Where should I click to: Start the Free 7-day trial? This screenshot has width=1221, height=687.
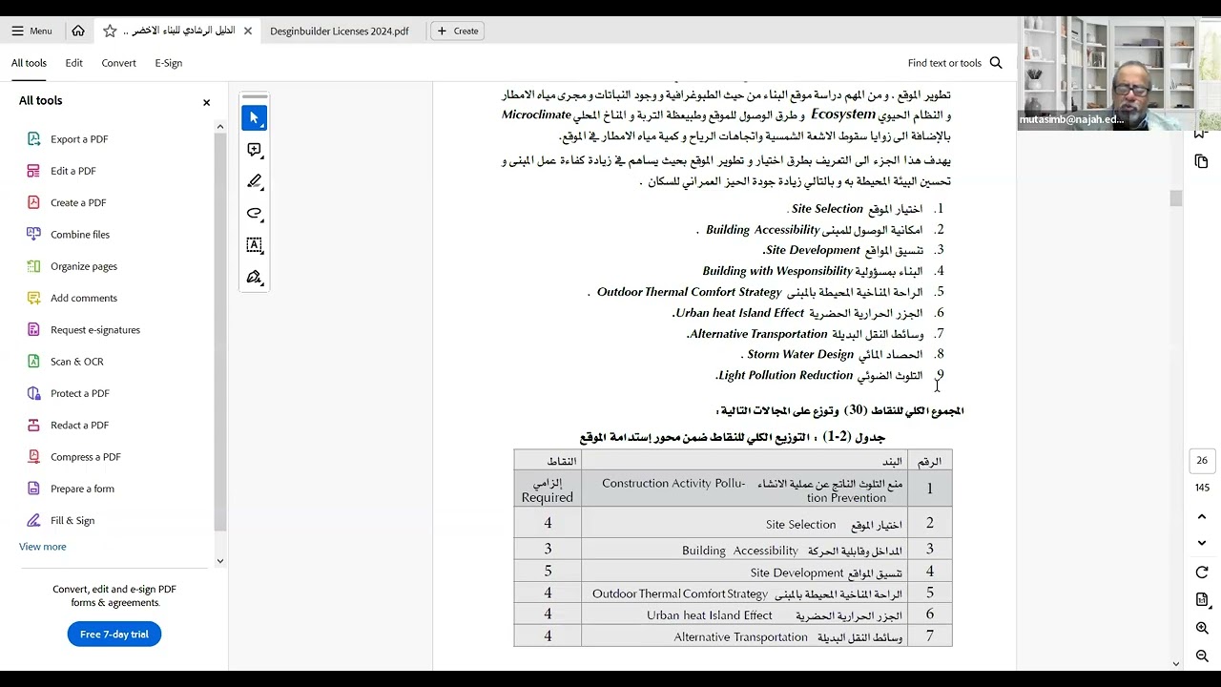(114, 635)
